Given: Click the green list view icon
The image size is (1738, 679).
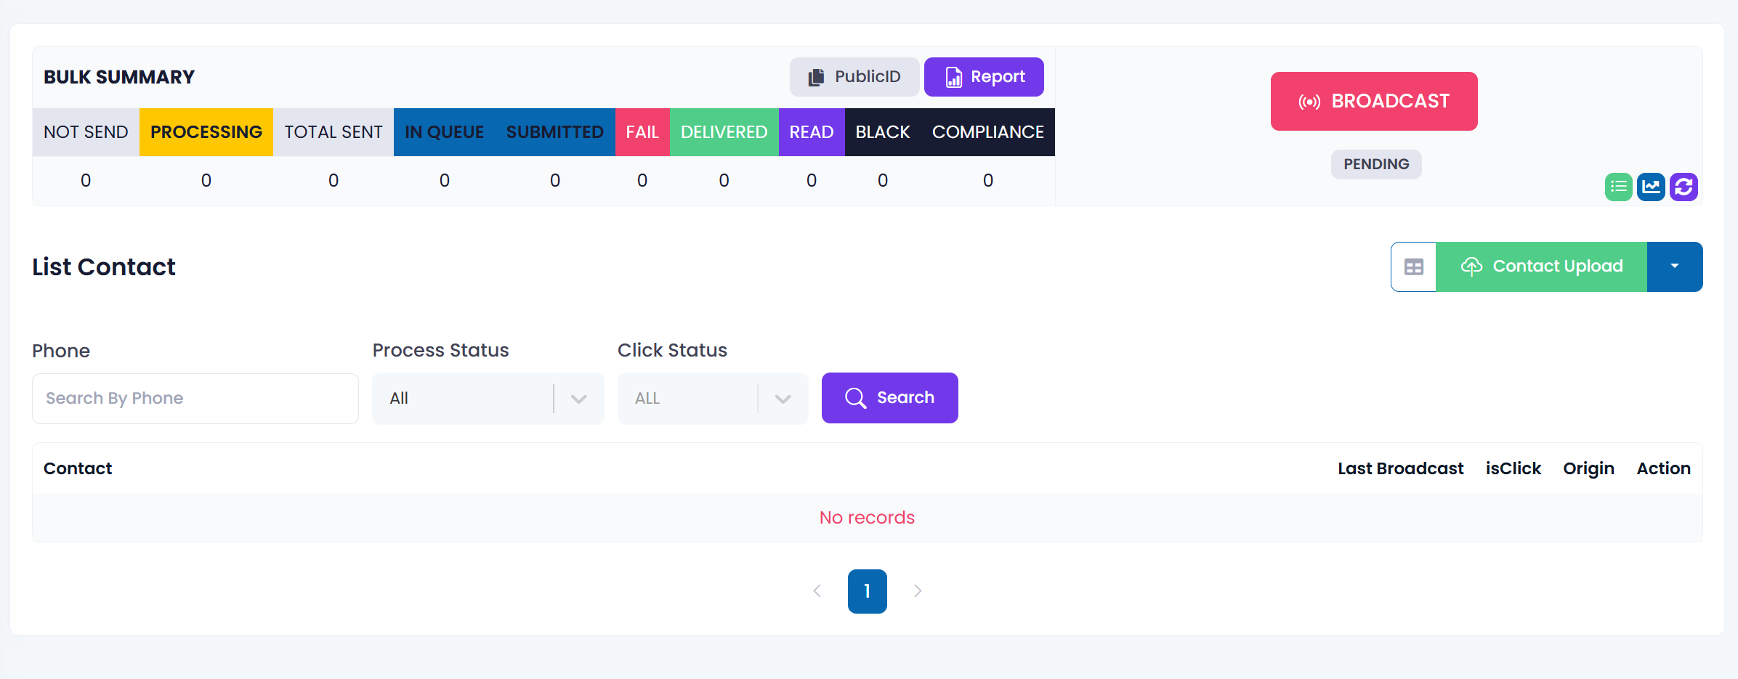Looking at the screenshot, I should [x=1618, y=187].
